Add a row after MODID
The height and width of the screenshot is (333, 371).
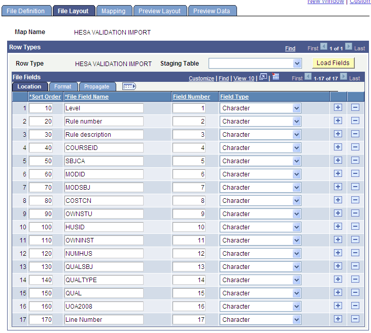(338, 174)
